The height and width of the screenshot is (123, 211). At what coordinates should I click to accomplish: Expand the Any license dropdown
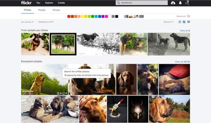coord(27,22)
